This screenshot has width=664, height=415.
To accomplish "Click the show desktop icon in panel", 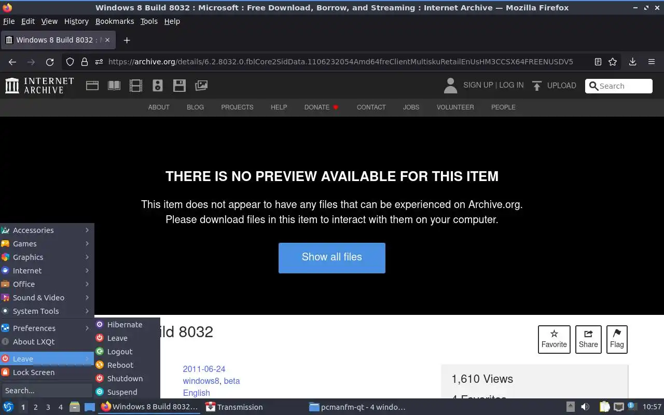I will (x=89, y=407).
